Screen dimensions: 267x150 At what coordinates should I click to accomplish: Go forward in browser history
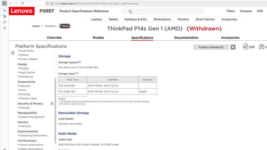16,3
